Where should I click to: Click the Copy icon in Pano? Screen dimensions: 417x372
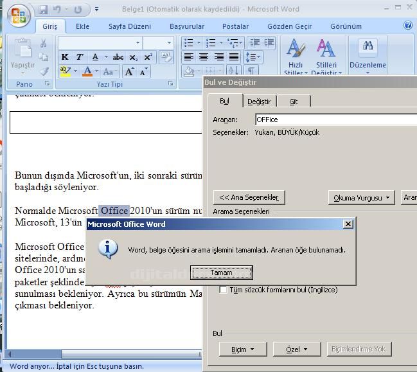point(43,57)
